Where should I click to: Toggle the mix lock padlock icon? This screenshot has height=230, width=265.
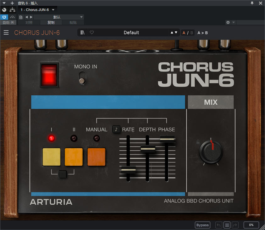198,142
